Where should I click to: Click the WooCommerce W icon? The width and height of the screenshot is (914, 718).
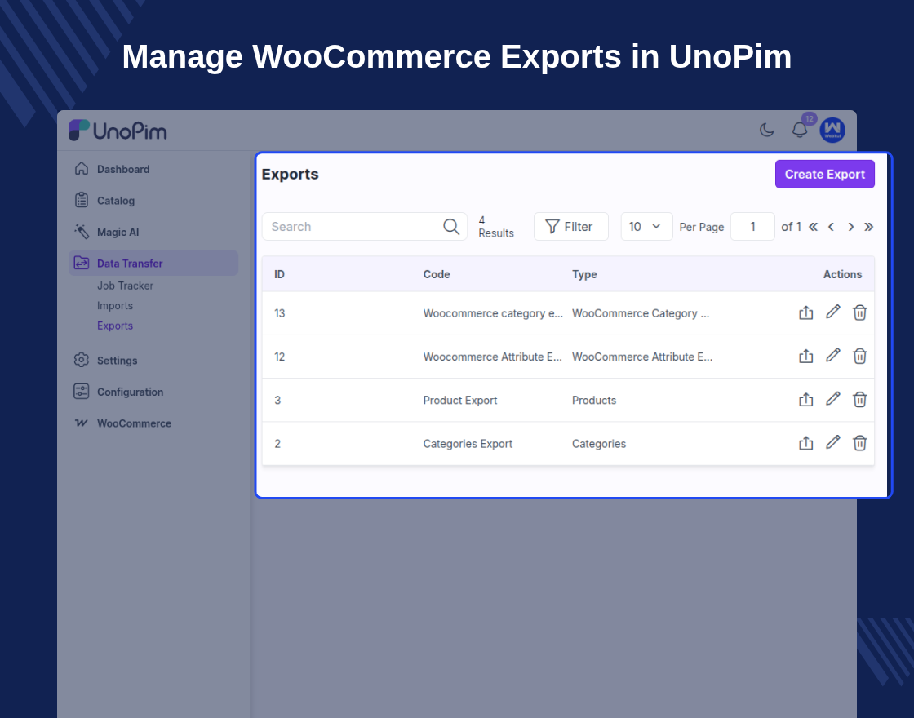coord(82,423)
